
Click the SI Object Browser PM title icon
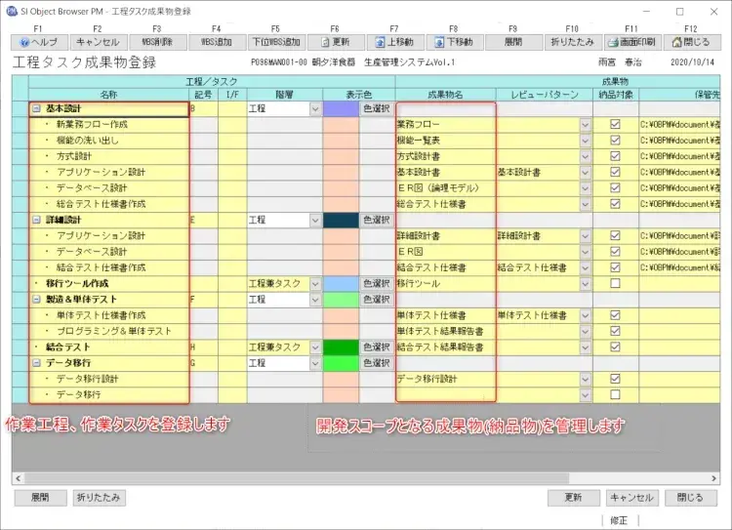[x=12, y=11]
